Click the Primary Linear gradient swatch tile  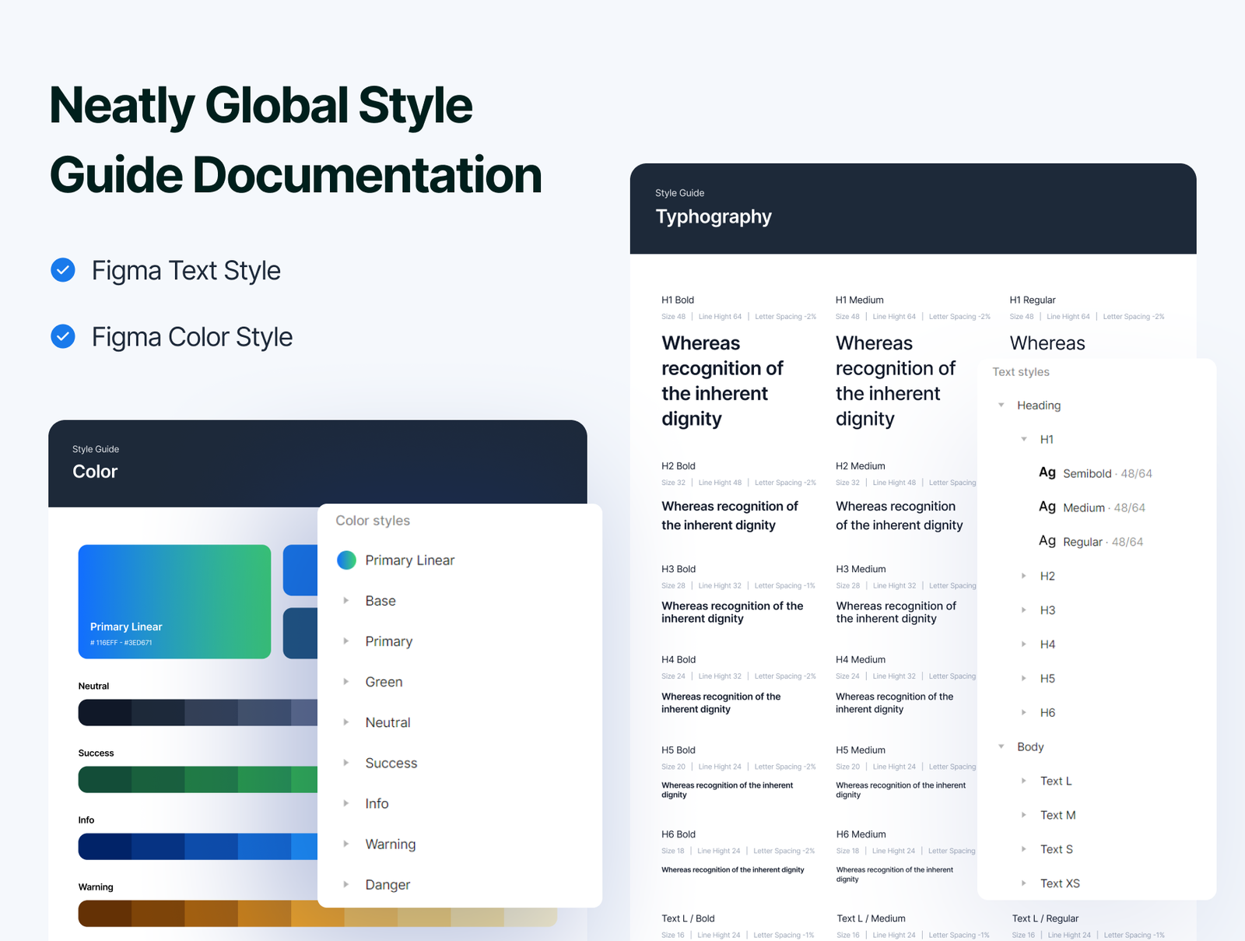point(174,601)
